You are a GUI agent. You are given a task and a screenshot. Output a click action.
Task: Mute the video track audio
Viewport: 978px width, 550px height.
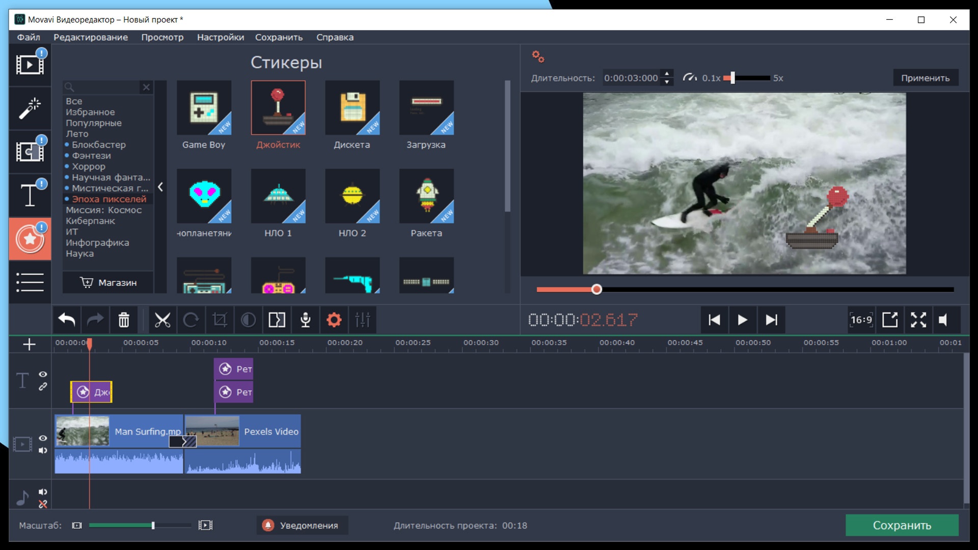pos(43,451)
